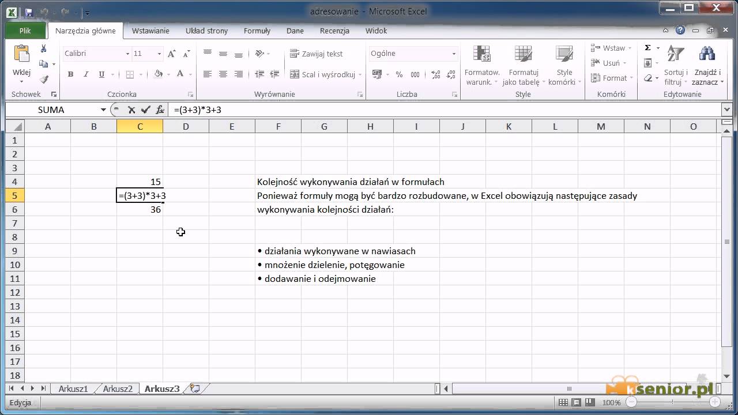Screen dimensions: 738x415
Task: Confirm formula entry with checkmark
Action: tap(145, 110)
